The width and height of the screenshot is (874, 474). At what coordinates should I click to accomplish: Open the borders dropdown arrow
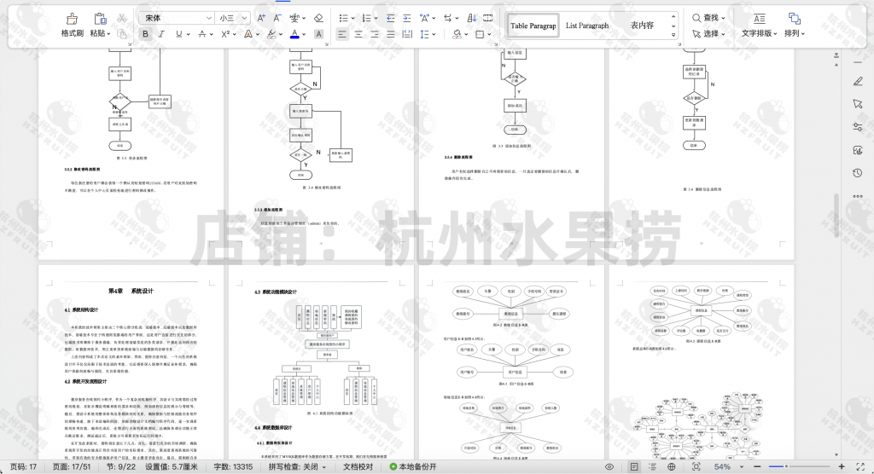click(x=489, y=35)
